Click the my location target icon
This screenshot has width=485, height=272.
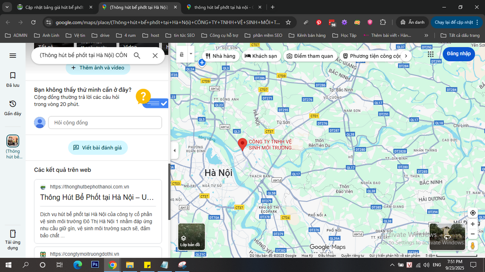(472, 213)
